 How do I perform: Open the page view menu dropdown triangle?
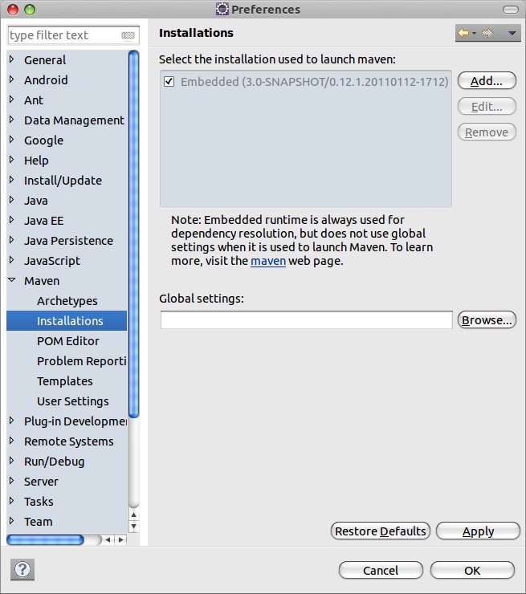pos(512,34)
